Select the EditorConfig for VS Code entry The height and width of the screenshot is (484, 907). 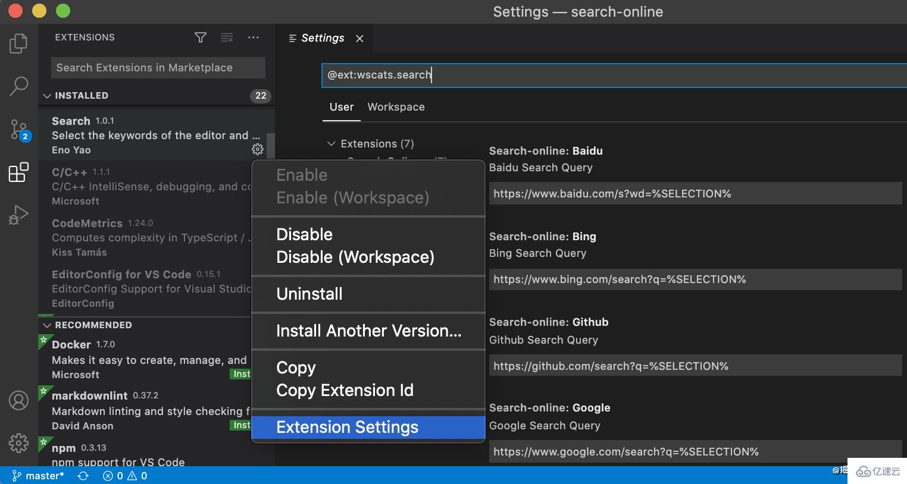[x=145, y=288]
